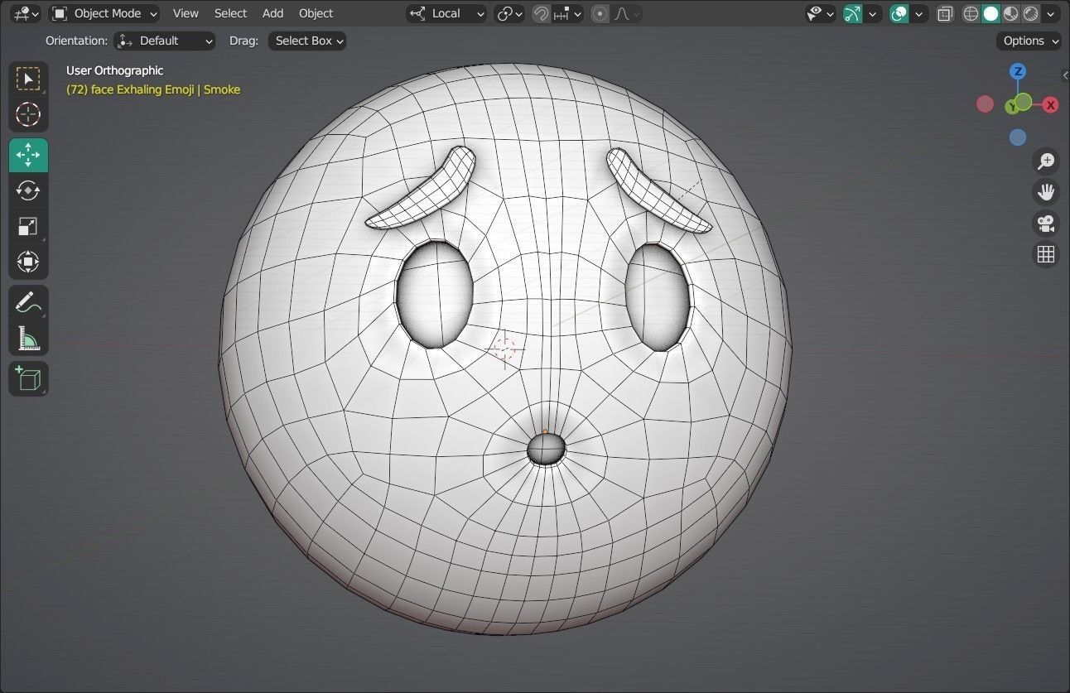The image size is (1070, 693).
Task: Open the shading options dropdown arrow
Action: point(1052,13)
